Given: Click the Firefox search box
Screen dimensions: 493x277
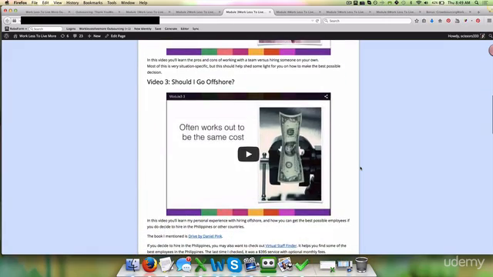Looking at the screenshot, I should click(367, 21).
